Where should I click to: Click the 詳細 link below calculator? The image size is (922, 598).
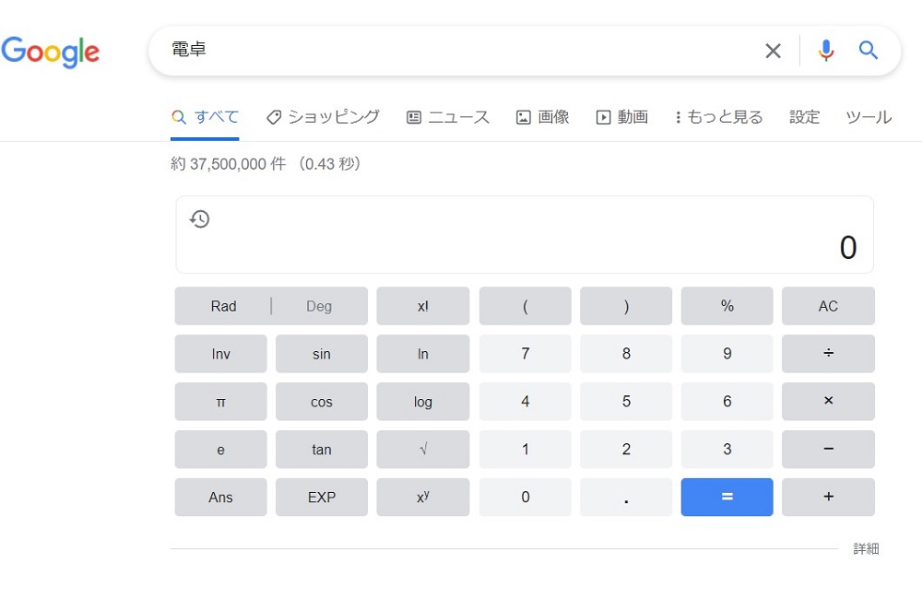pyautogui.click(x=866, y=549)
